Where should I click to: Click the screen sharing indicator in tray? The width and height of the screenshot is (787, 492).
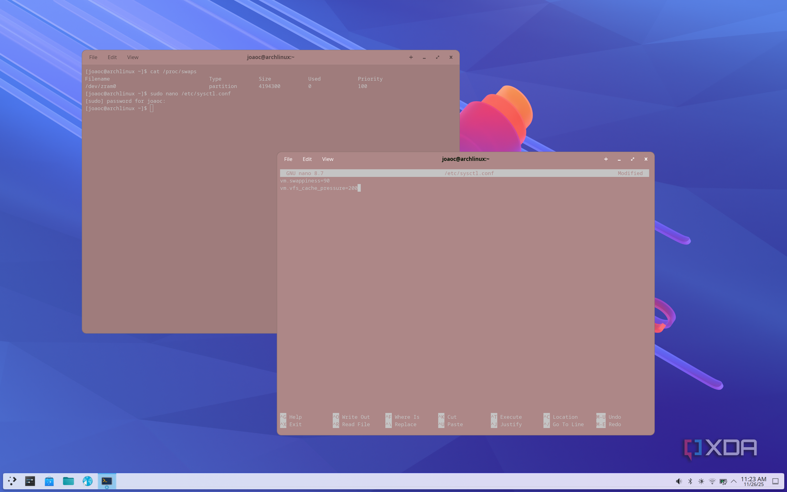coord(724,481)
